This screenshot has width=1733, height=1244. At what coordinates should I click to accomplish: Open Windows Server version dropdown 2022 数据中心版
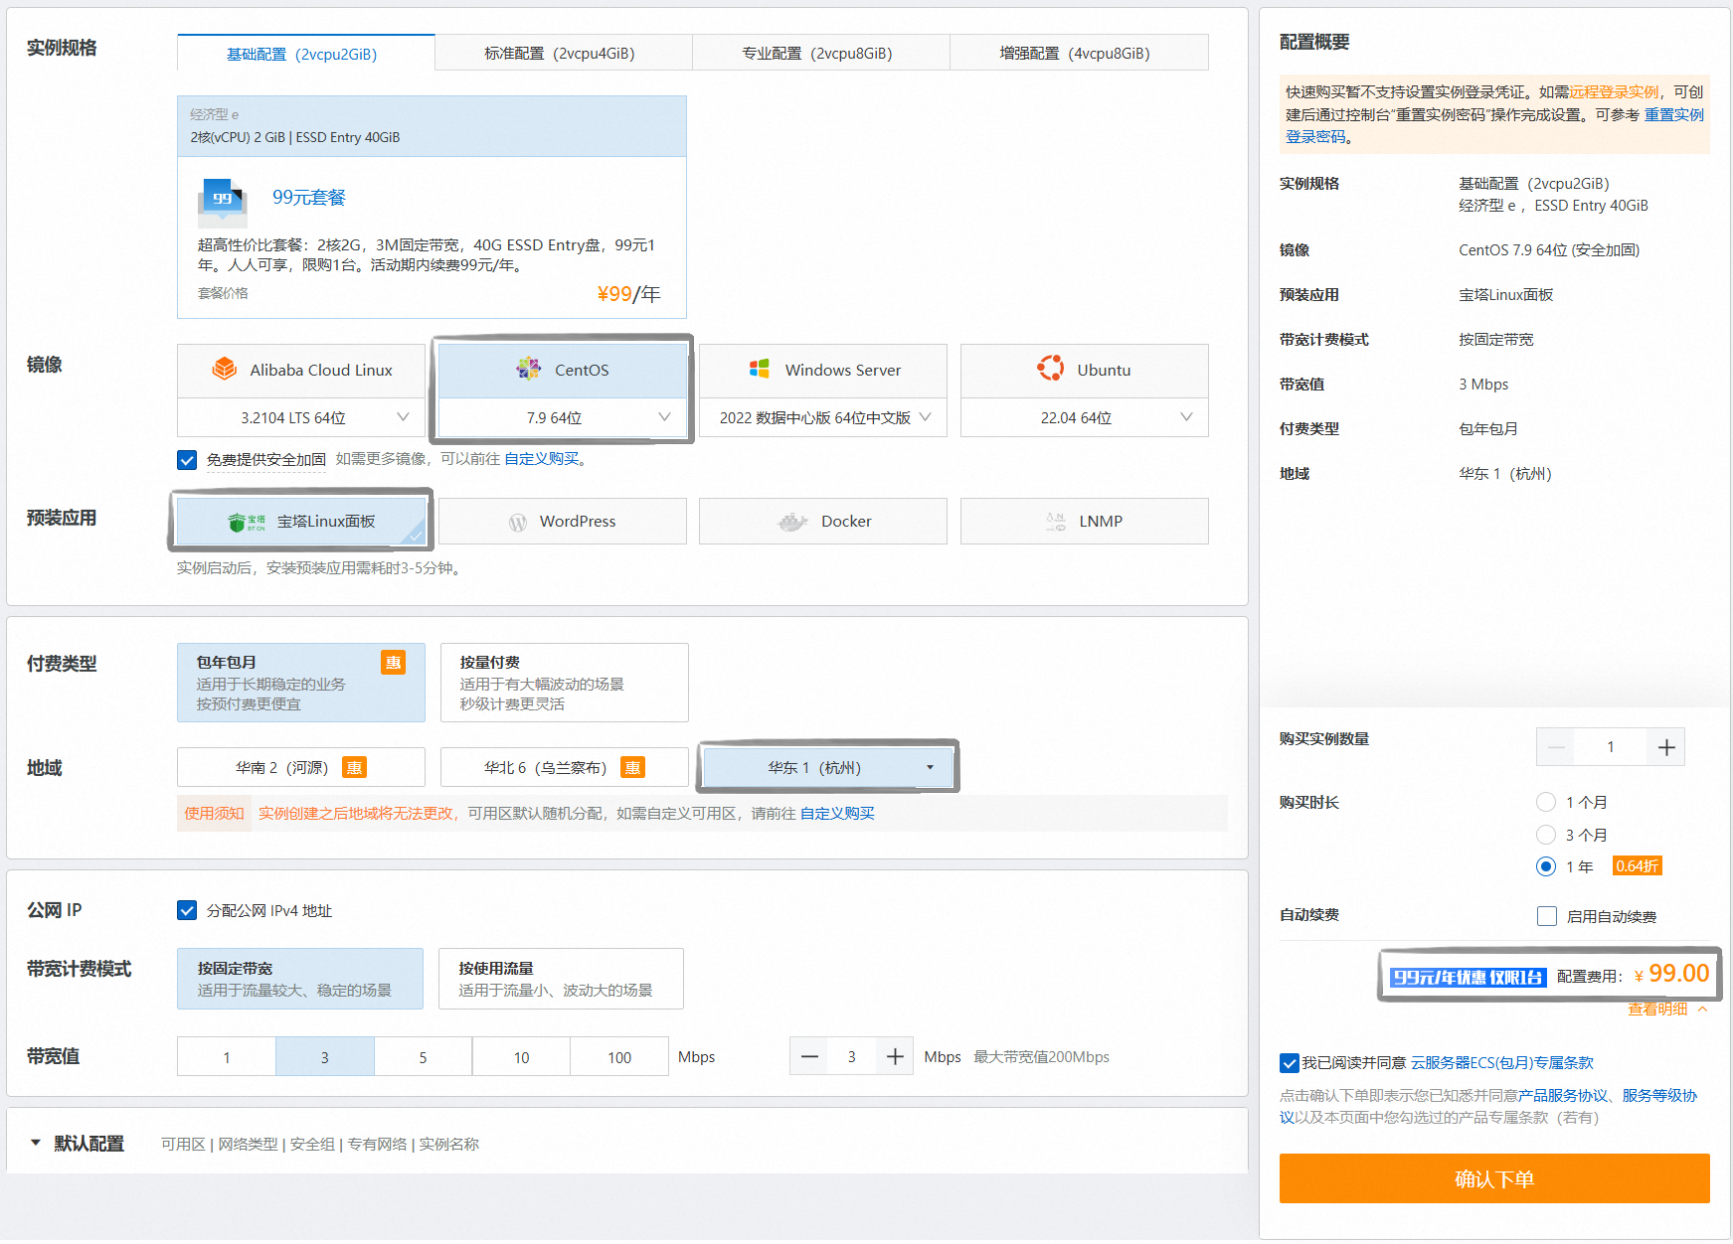coord(823,417)
